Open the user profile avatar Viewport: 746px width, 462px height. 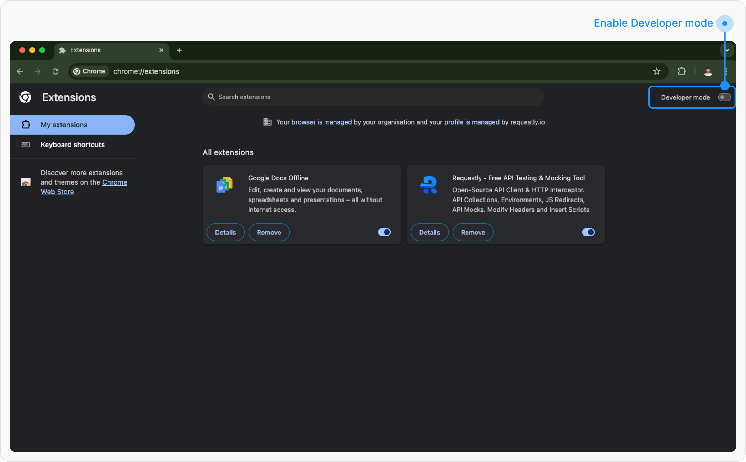coord(708,71)
